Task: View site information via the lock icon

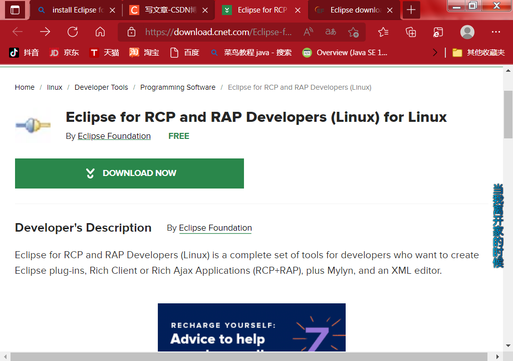Action: 130,31
